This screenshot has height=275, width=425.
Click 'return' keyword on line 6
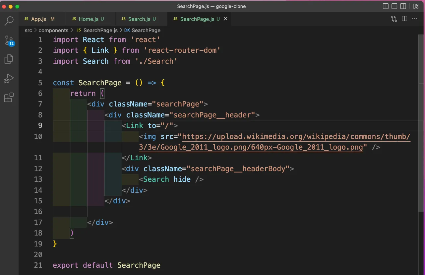pyautogui.click(x=83, y=94)
